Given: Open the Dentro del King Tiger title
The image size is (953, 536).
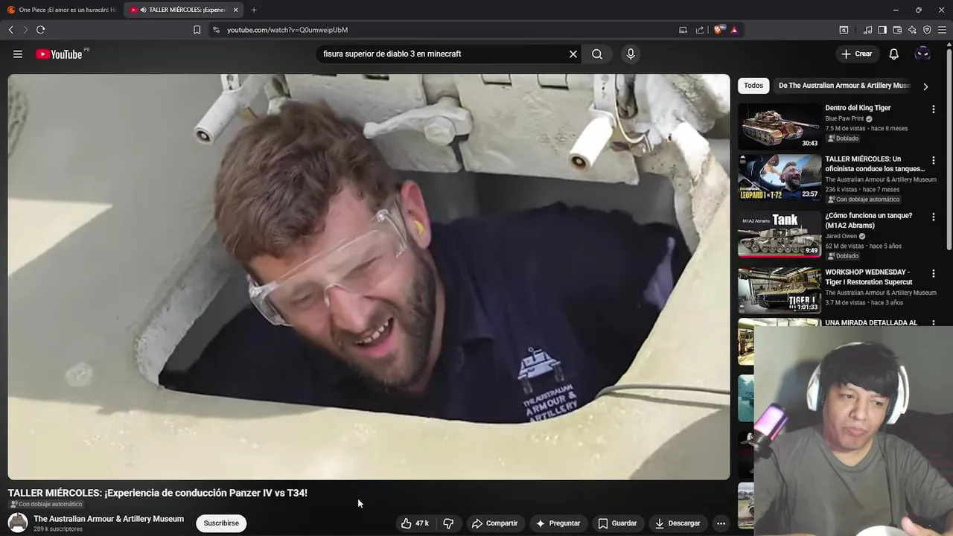Looking at the screenshot, I should coord(858,108).
